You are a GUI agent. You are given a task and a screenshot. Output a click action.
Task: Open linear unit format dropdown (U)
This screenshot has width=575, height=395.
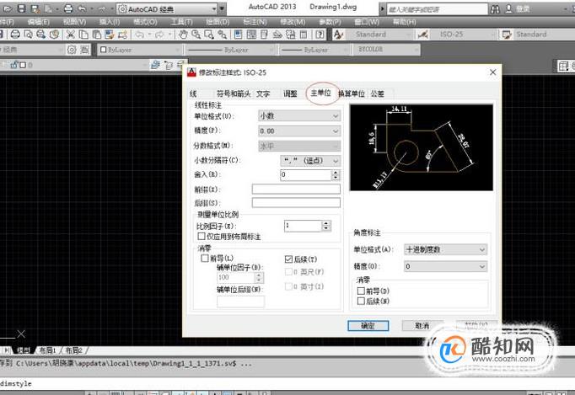coord(299,115)
